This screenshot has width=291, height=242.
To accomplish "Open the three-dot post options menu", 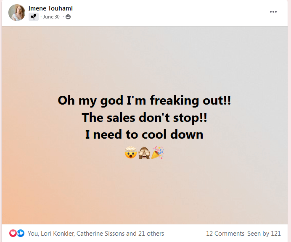I will pyautogui.click(x=273, y=12).
